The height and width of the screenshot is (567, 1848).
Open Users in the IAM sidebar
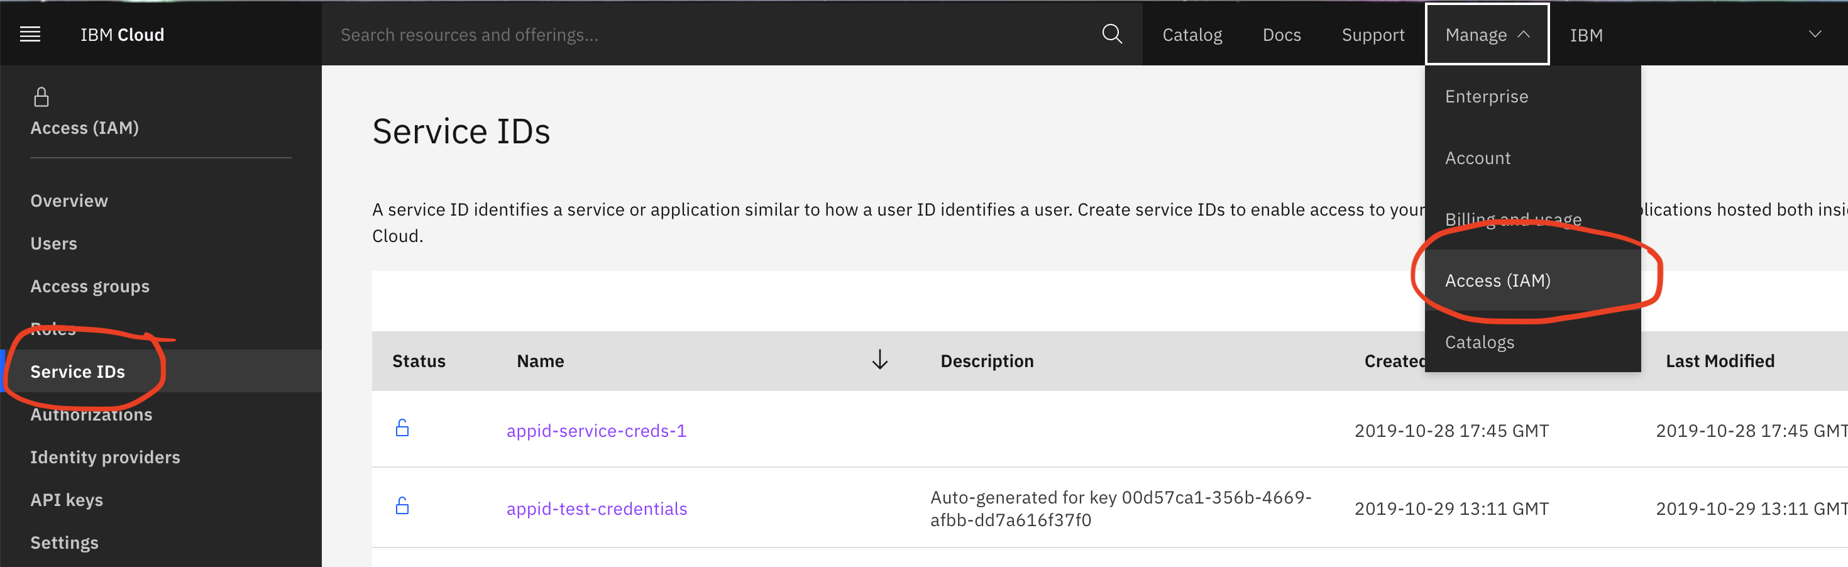pyautogui.click(x=54, y=243)
